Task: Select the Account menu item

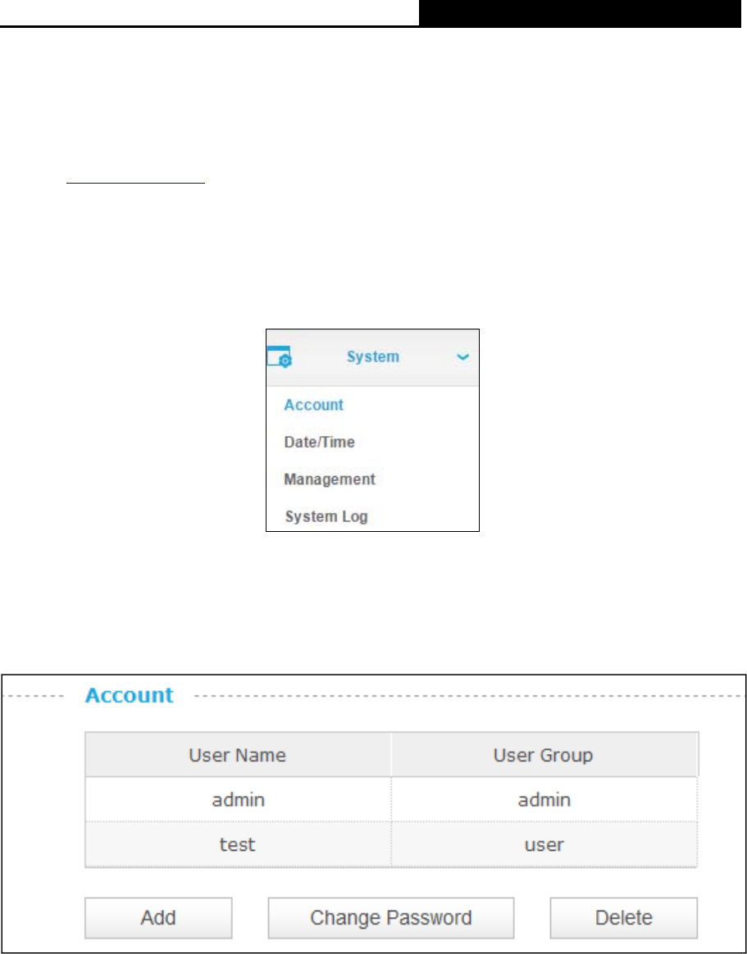Action: pyautogui.click(x=313, y=405)
